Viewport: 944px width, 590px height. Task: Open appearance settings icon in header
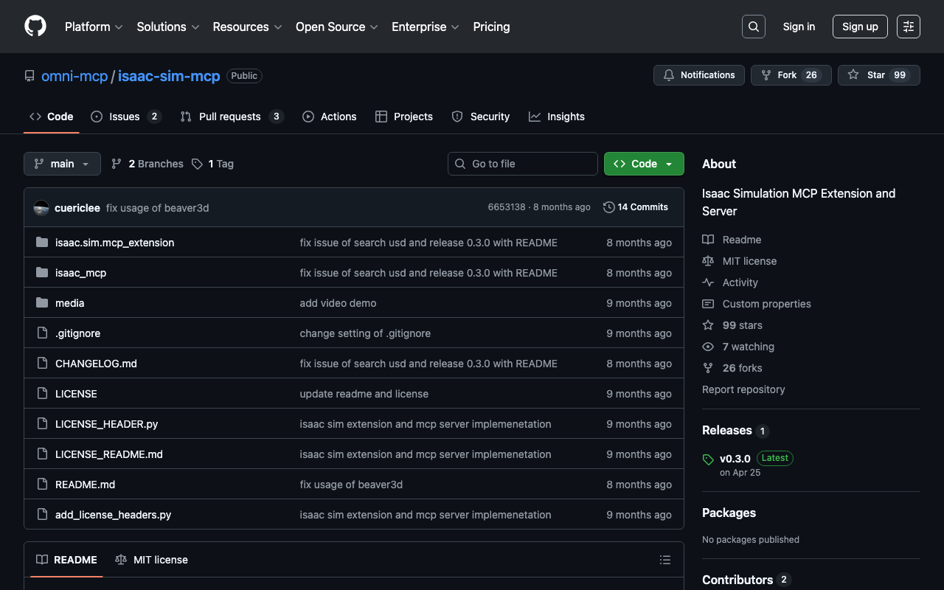click(x=908, y=27)
